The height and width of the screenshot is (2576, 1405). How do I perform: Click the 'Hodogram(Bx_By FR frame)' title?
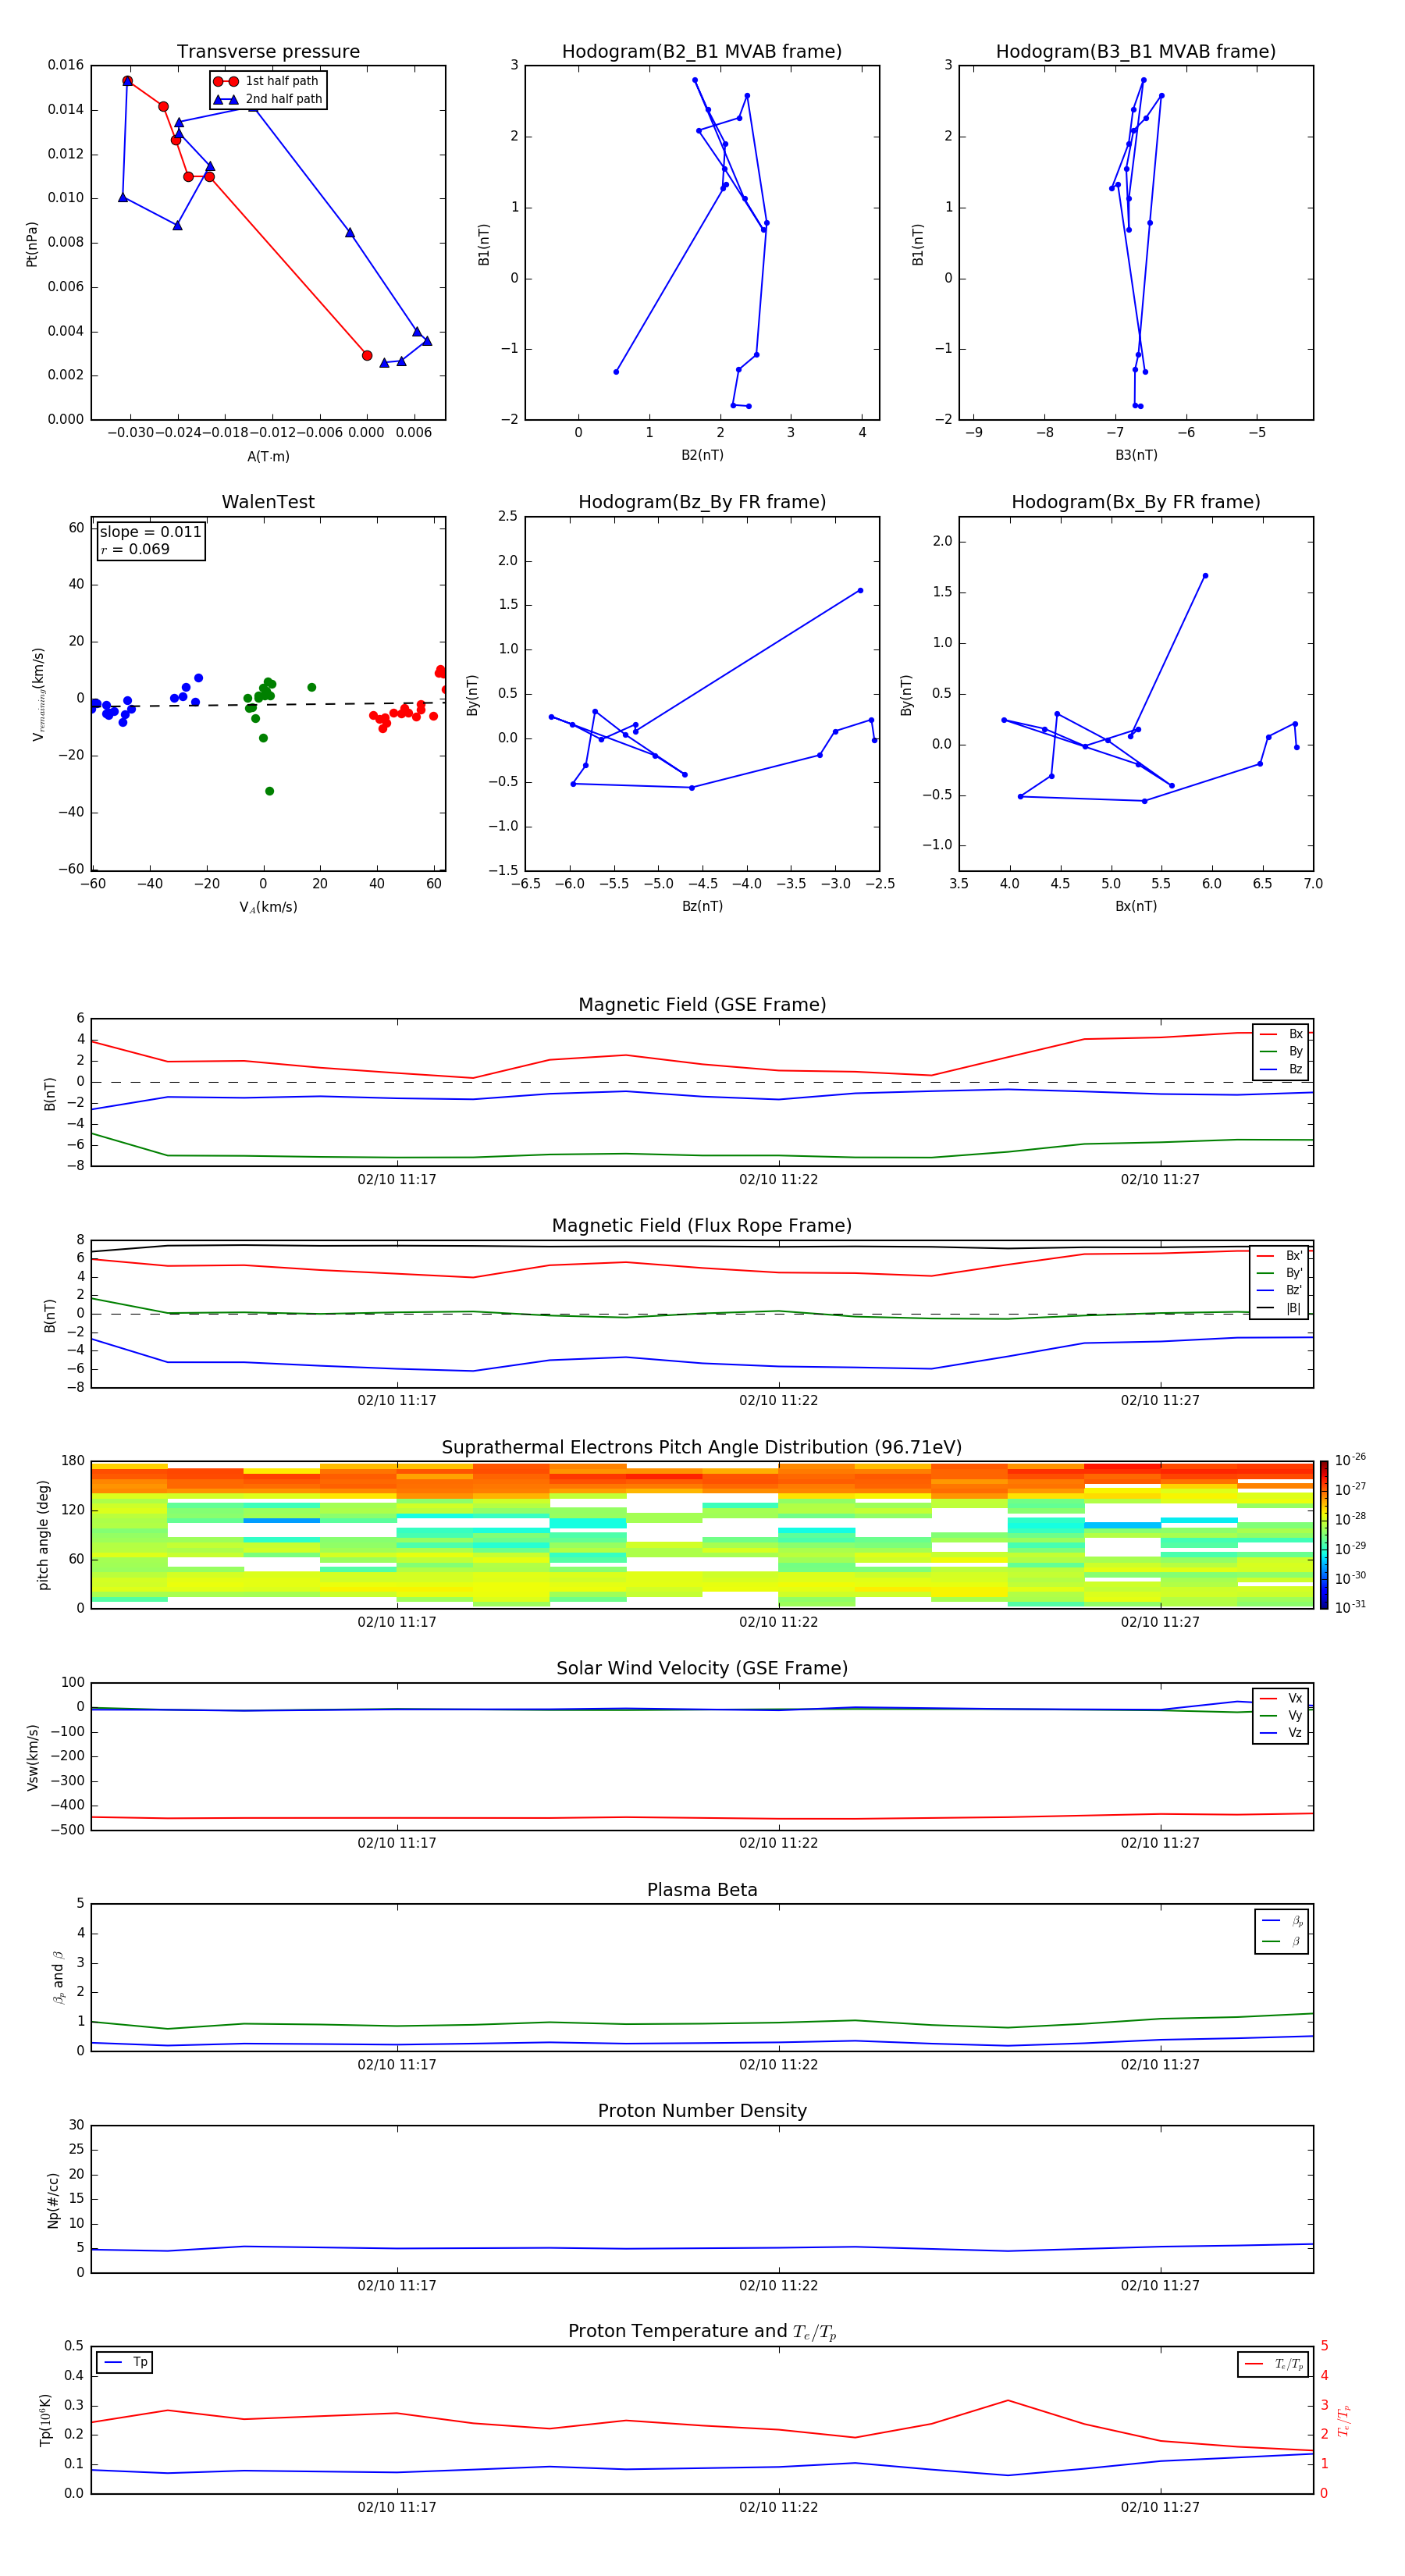1136,502
